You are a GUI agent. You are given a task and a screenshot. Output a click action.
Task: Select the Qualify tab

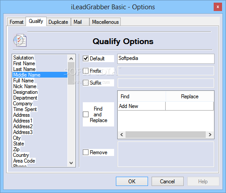36,21
